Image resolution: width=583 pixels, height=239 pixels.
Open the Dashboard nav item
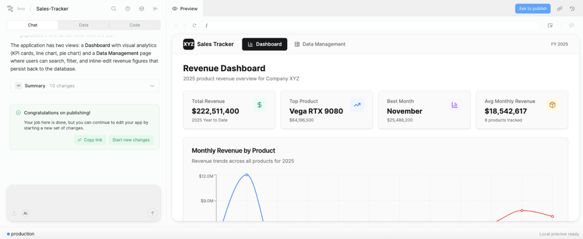265,44
